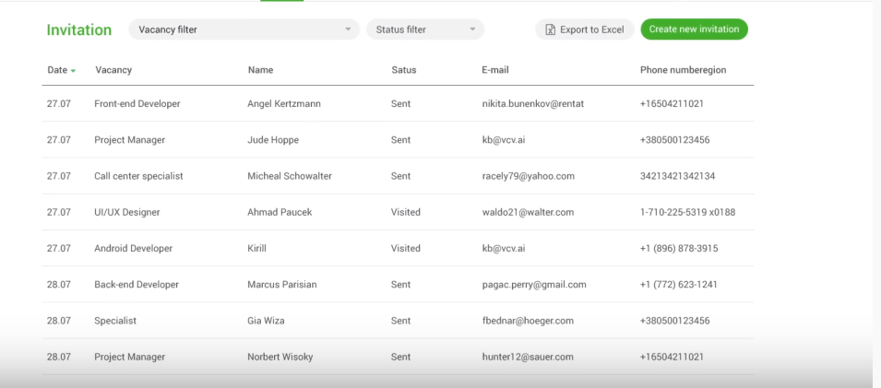Image resolution: width=881 pixels, height=388 pixels.
Task: Click Marcus Parisian's name
Action: point(281,285)
